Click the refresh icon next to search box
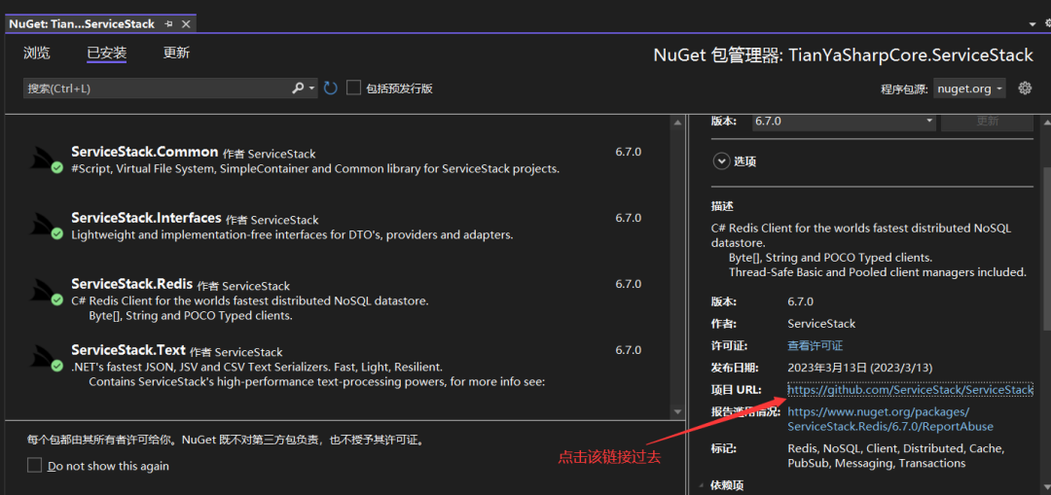 point(330,88)
